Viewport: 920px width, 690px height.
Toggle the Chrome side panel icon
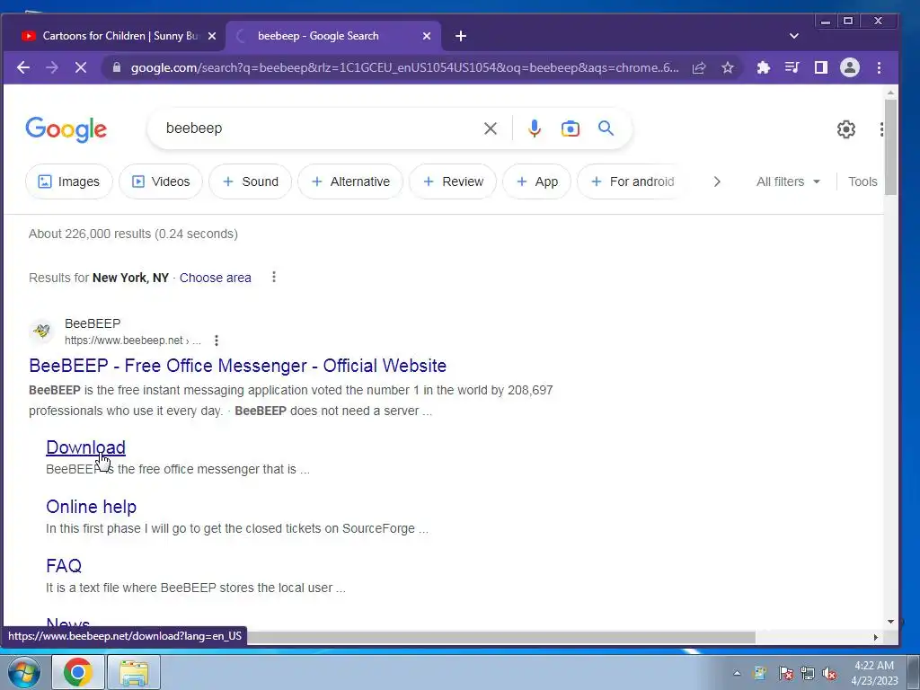pos(821,67)
